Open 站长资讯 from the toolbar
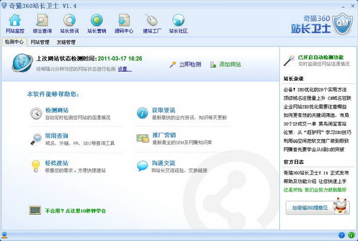The image size is (358, 241). click(x=70, y=24)
